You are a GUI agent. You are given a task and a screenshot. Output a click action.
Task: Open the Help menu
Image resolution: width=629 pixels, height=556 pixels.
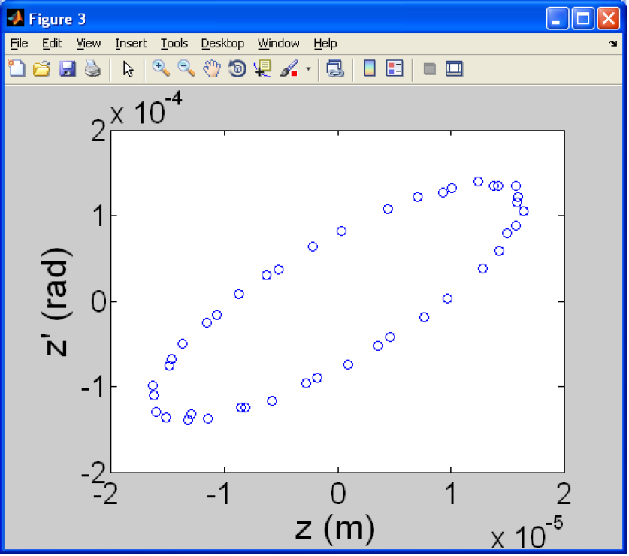point(325,44)
